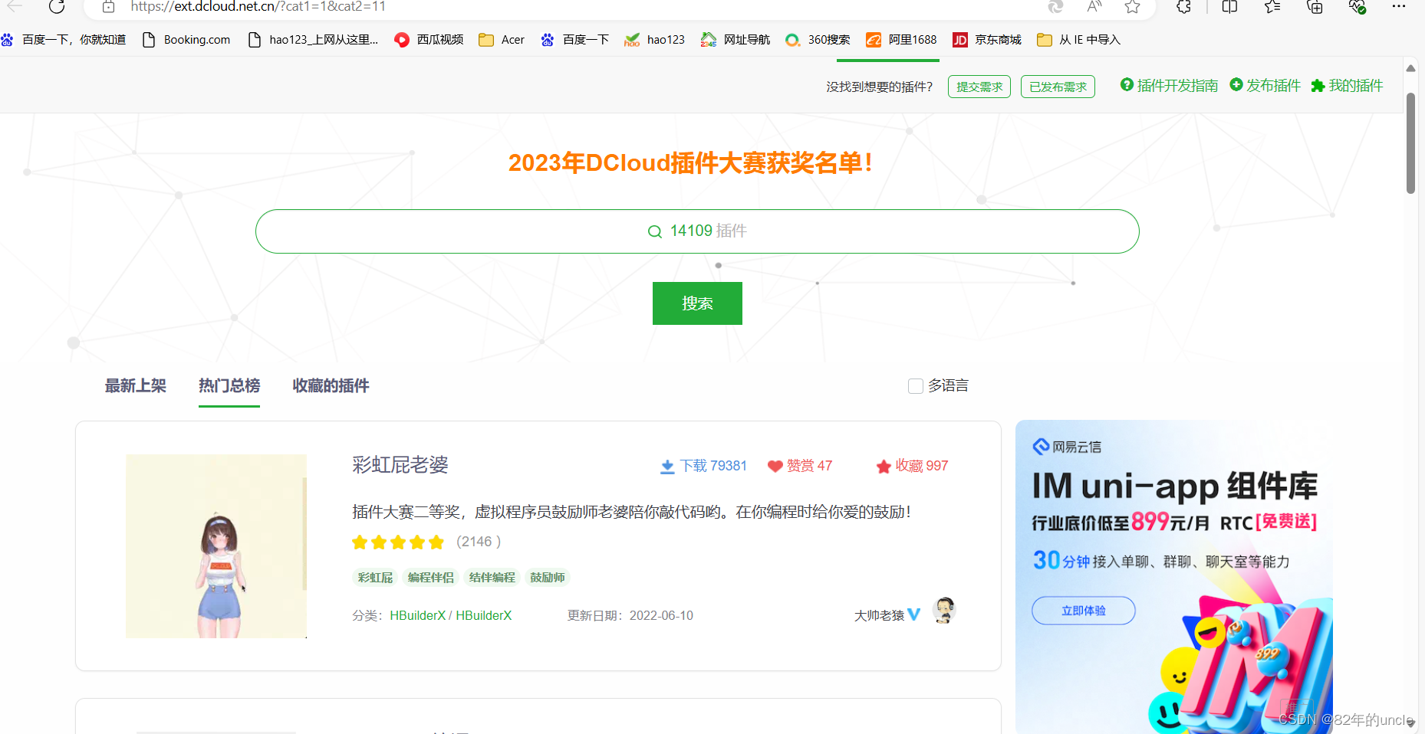Open the split screen icon in the toolbar
Screen dimensions: 1425x734
(1229, 7)
